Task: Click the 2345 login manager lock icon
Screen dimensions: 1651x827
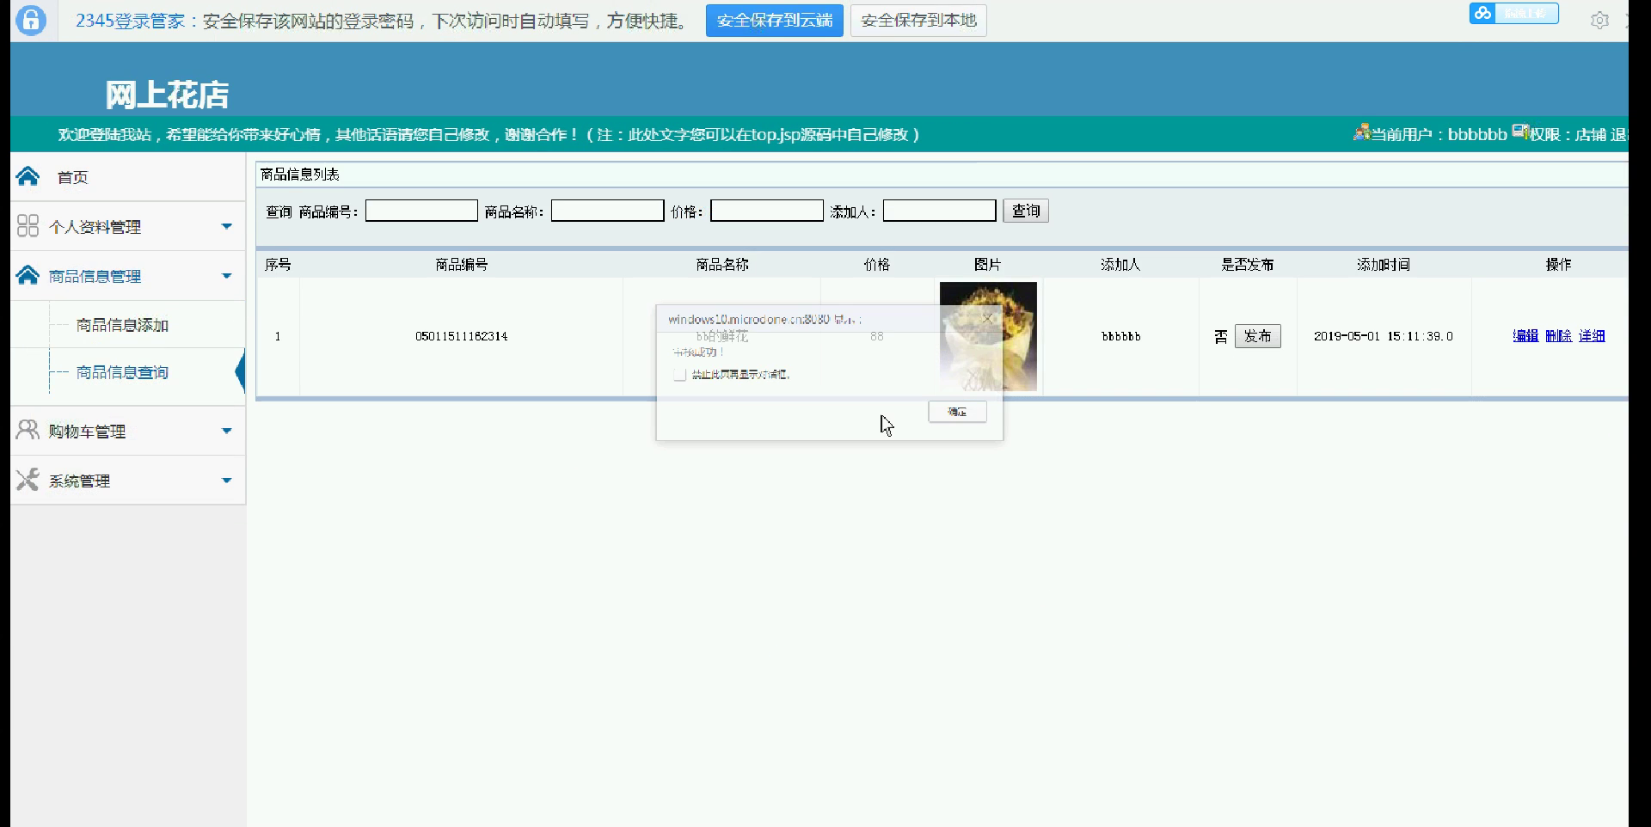Action: [31, 20]
